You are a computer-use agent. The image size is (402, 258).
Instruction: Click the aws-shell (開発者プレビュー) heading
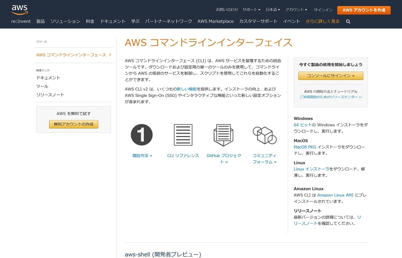click(163, 254)
